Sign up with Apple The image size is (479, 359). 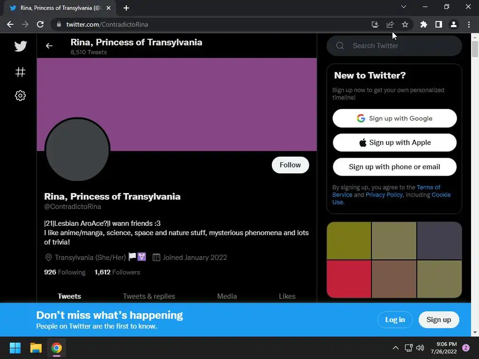click(394, 143)
